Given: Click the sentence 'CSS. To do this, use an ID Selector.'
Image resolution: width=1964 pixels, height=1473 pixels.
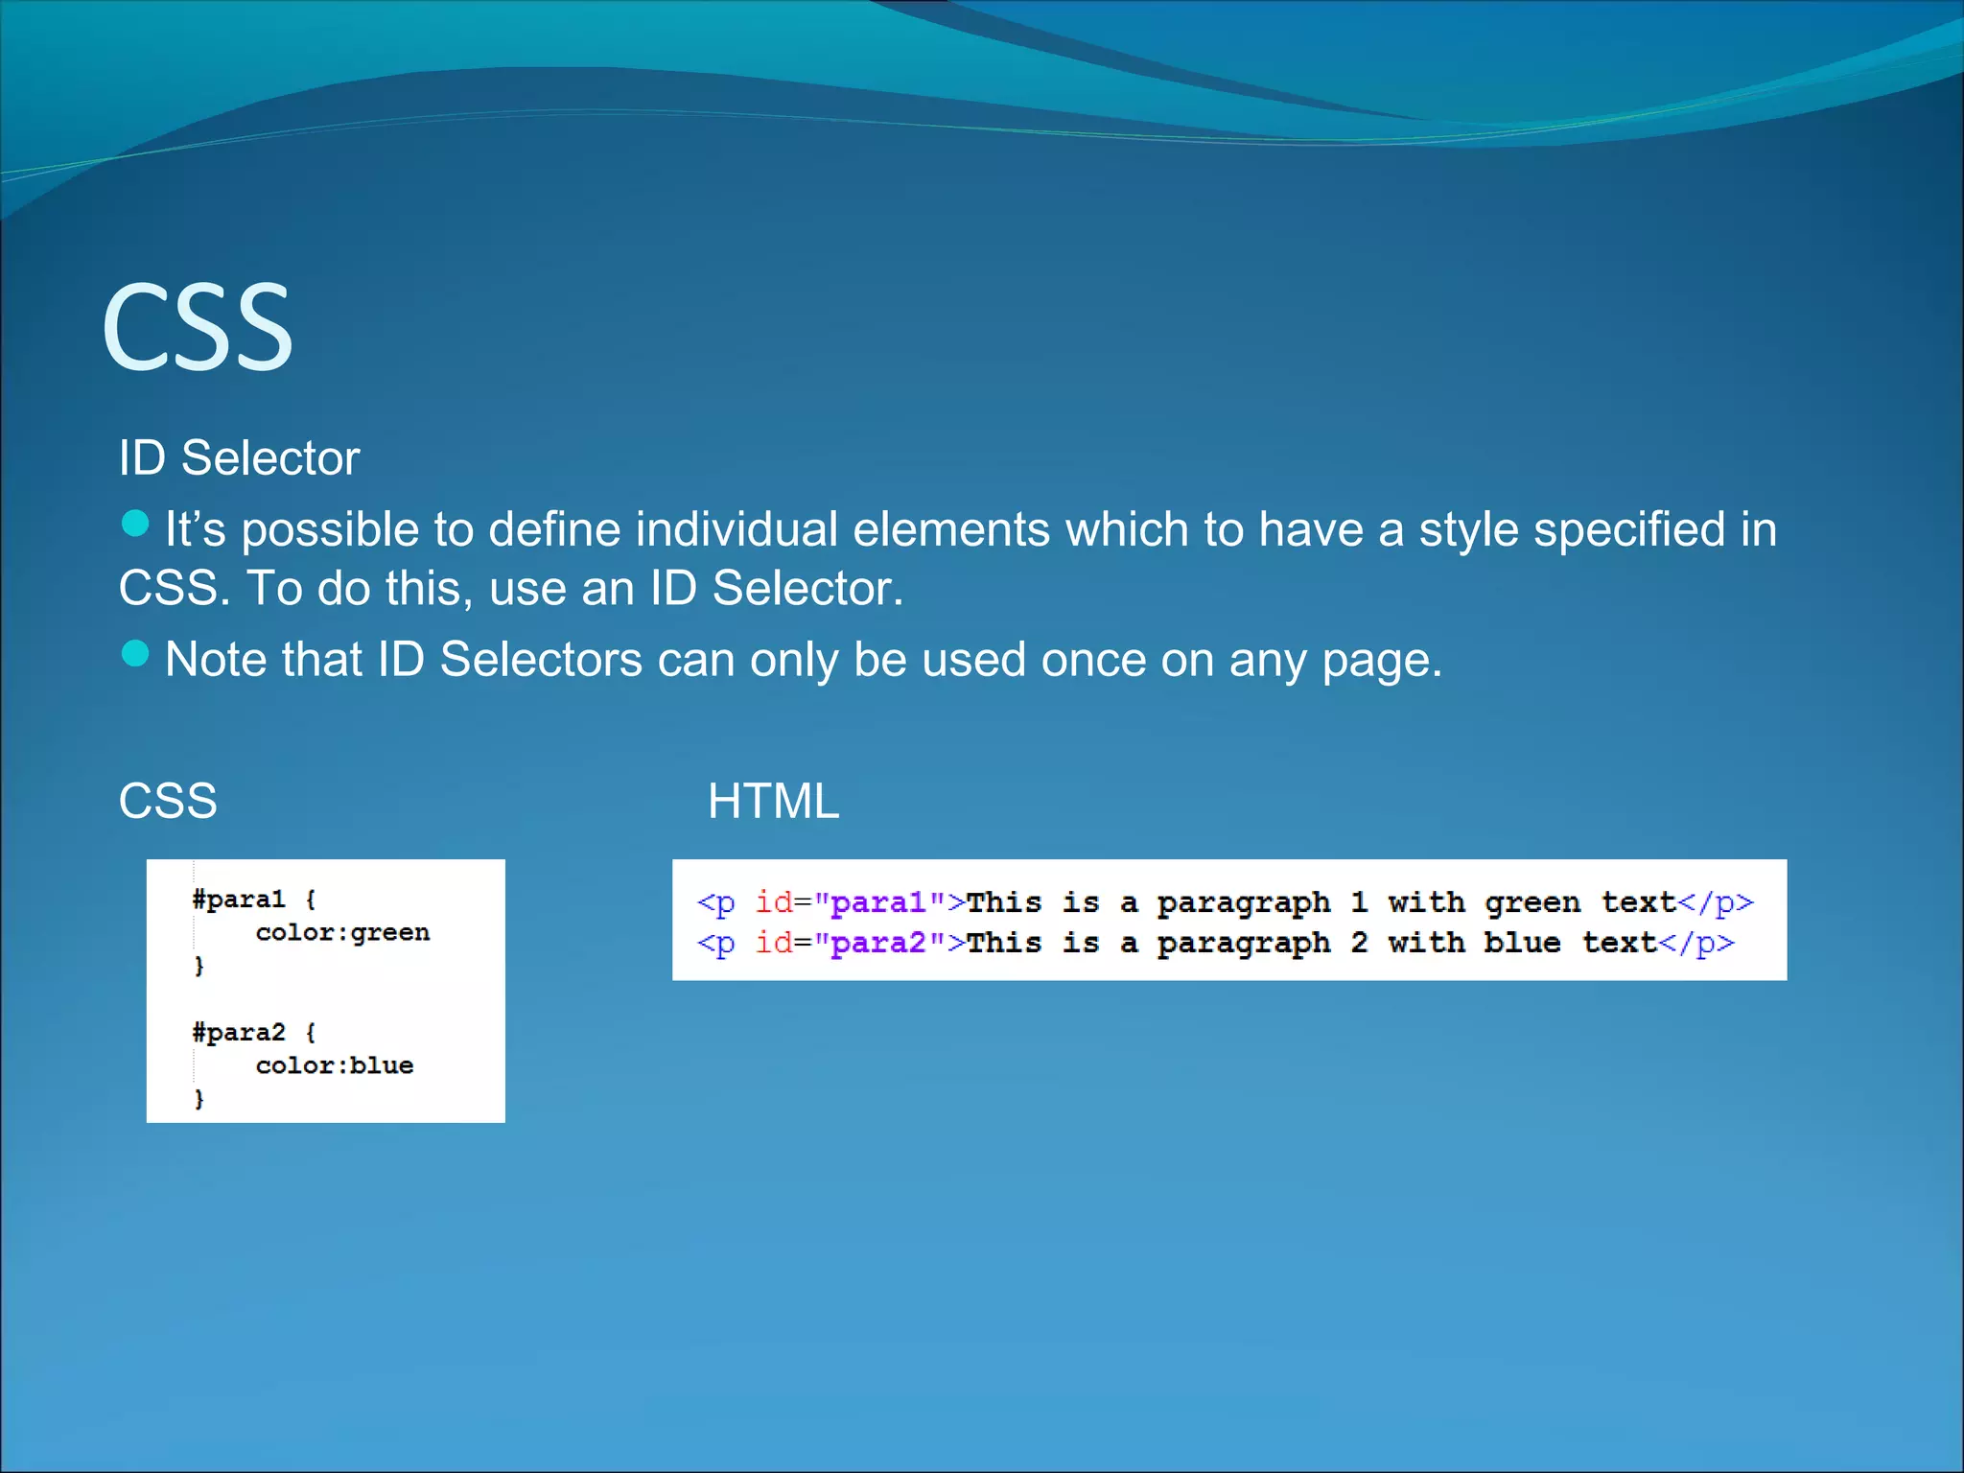Looking at the screenshot, I should tap(510, 588).
